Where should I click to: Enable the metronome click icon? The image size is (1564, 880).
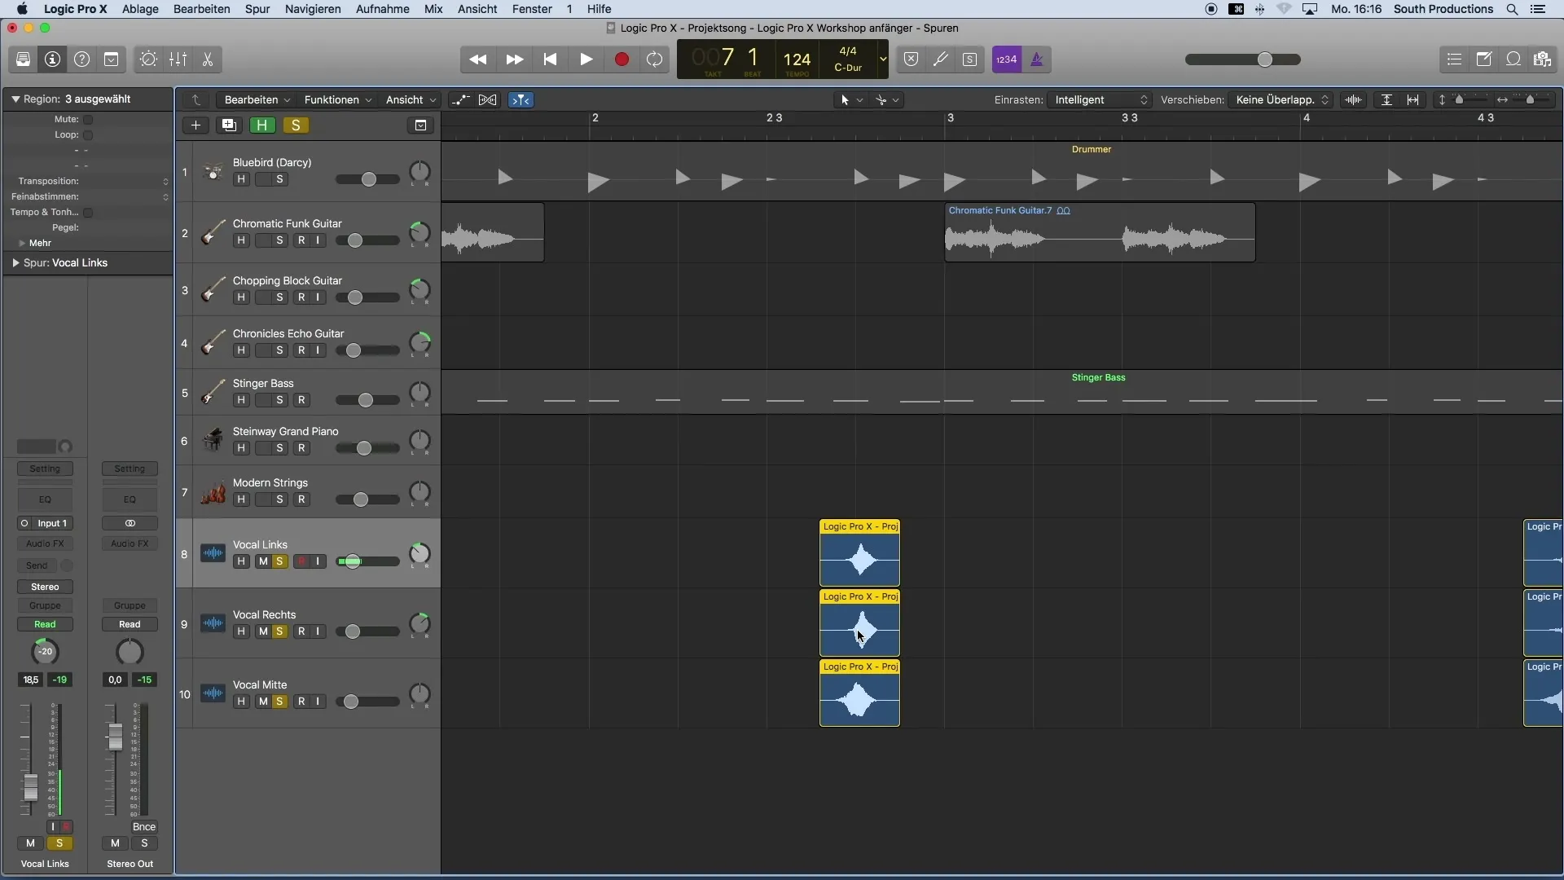point(1036,59)
